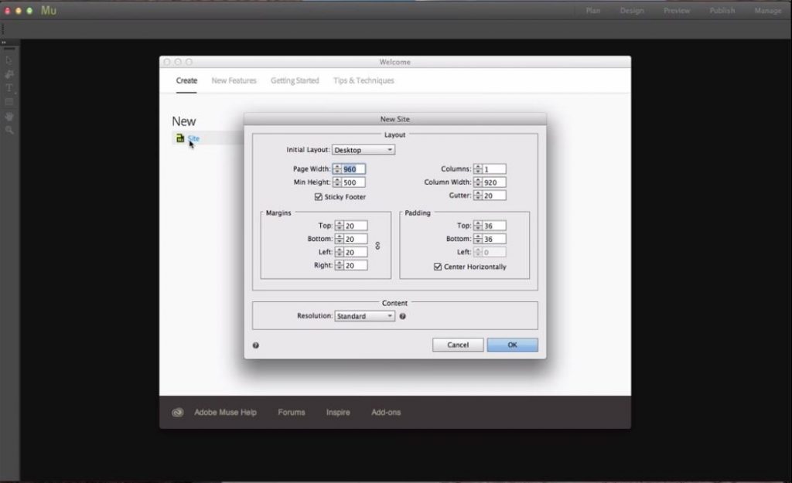Open the Adobe Muse Help link

click(x=225, y=413)
